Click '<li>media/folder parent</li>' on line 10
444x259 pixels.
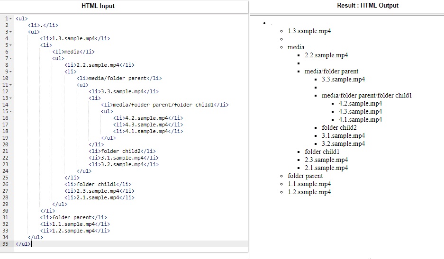(x=119, y=79)
